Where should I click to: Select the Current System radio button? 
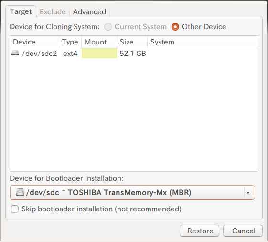coord(108,27)
